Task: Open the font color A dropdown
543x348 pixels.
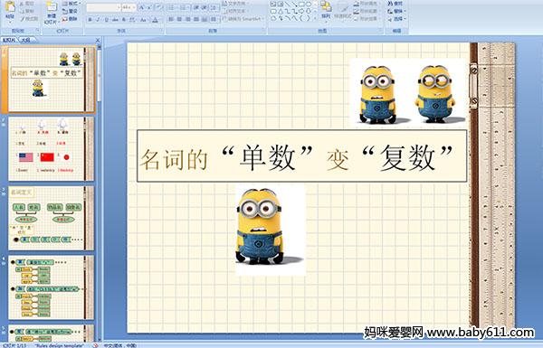Action: [155, 20]
